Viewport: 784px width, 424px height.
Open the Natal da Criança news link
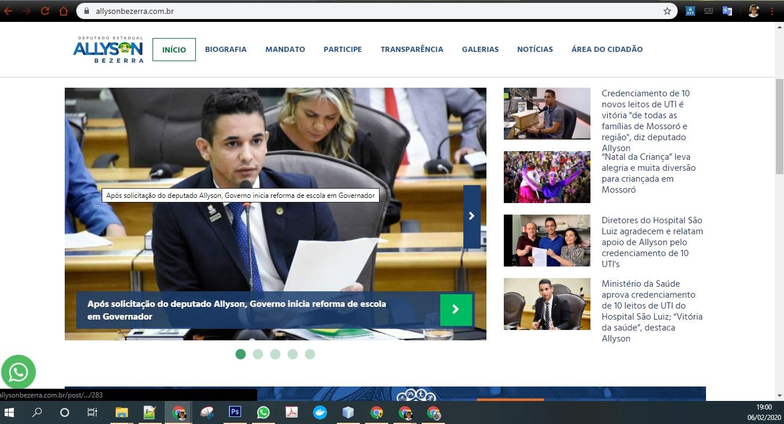(649, 173)
